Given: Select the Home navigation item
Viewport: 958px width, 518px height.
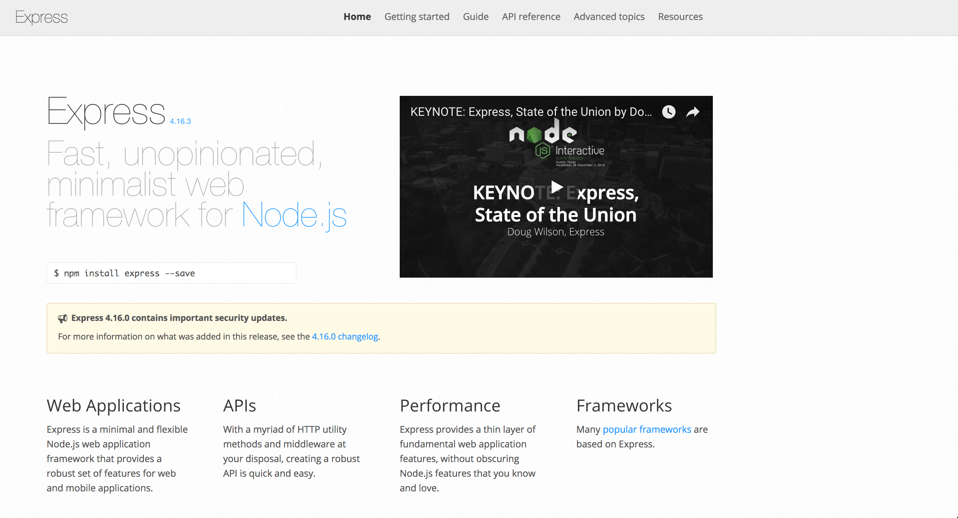Looking at the screenshot, I should pyautogui.click(x=357, y=16).
